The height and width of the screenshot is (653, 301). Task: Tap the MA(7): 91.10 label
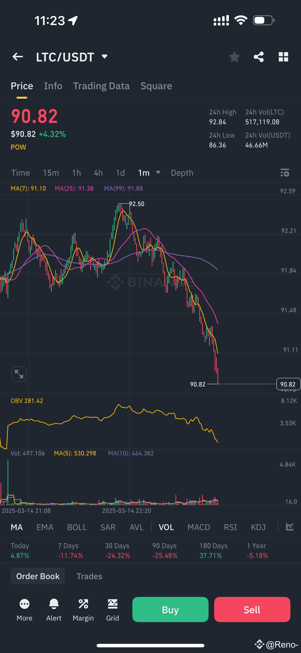[28, 188]
